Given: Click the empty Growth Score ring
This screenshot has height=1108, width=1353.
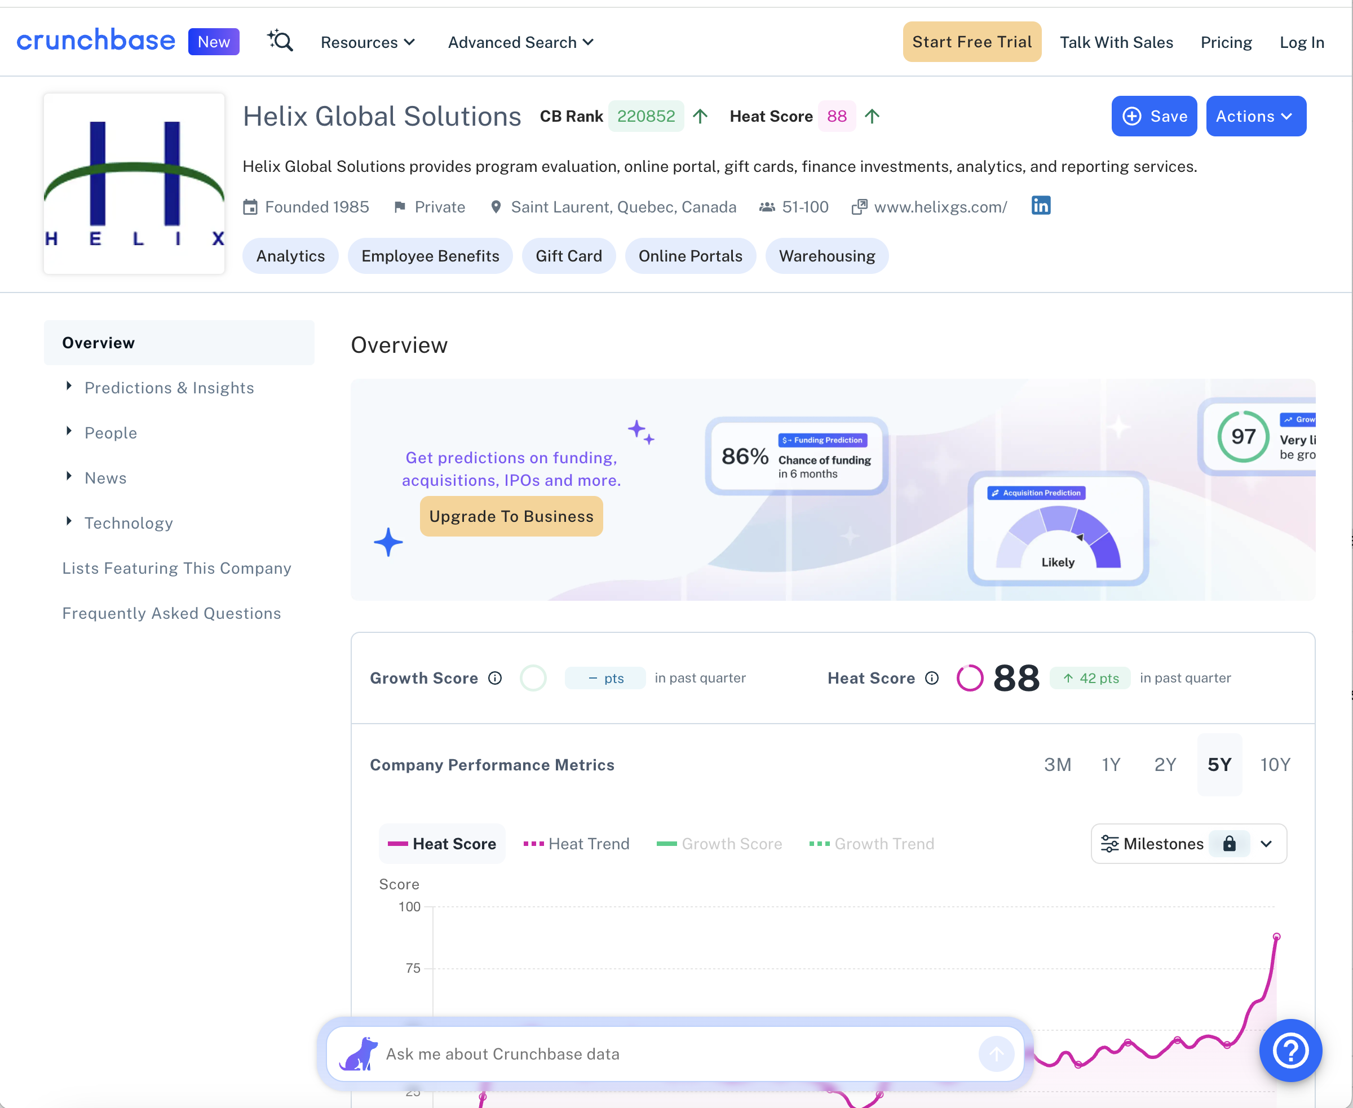Looking at the screenshot, I should tap(533, 678).
